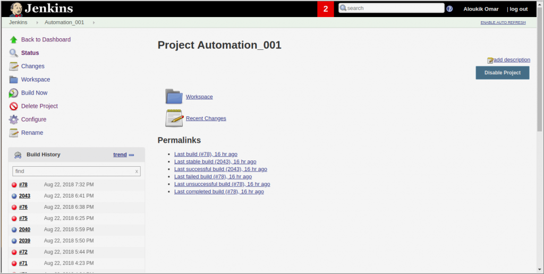Click the Rename notepad icon
Image resolution: width=544 pixels, height=274 pixels.
click(13, 133)
